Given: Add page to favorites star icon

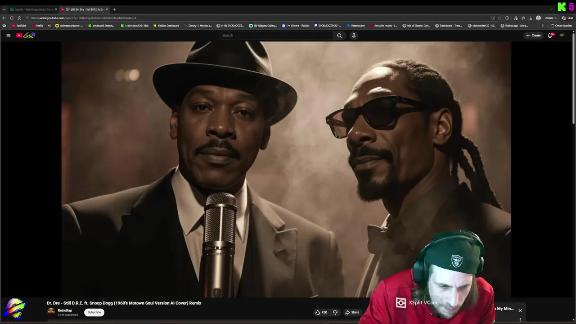Looking at the screenshot, I should (x=499, y=18).
